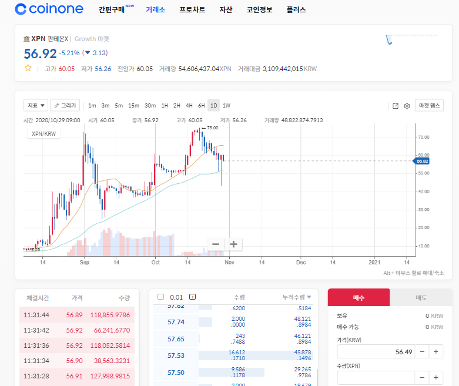Image resolution: width=459 pixels, height=386 pixels.
Task: Go to 거래소 exchange menu
Action: (155, 9)
